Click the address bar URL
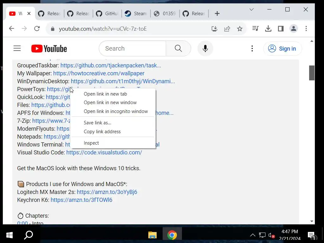Image resolution: width=324 pixels, height=243 pixels. tap(103, 29)
